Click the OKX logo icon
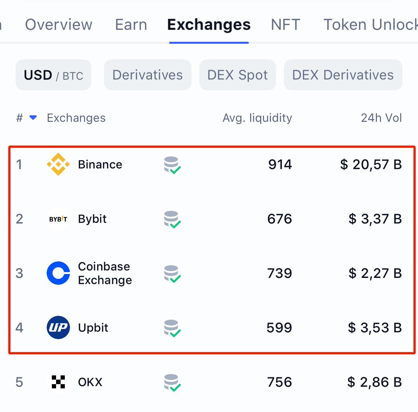This screenshot has width=418, height=412. (x=58, y=382)
